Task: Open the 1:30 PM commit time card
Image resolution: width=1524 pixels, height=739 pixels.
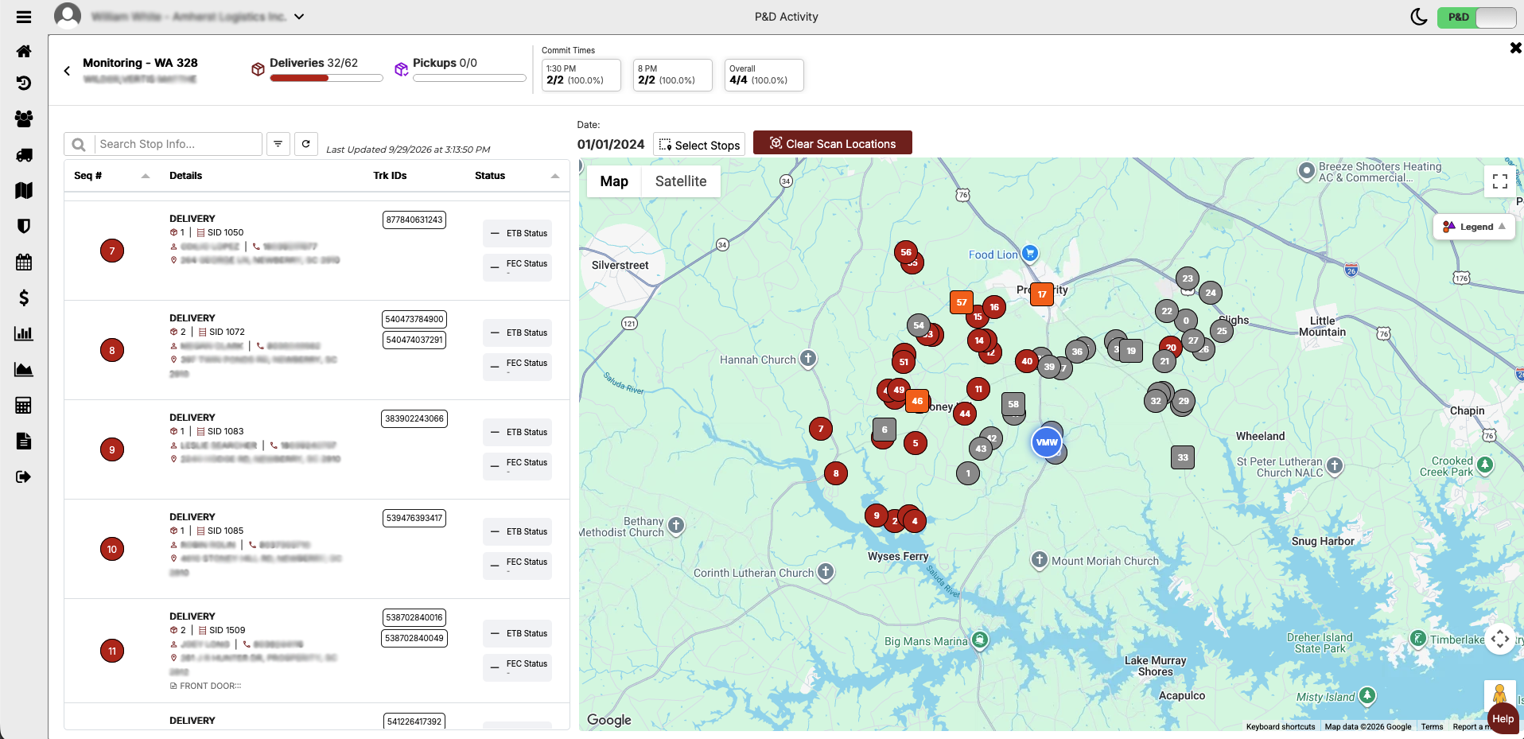Action: click(581, 75)
